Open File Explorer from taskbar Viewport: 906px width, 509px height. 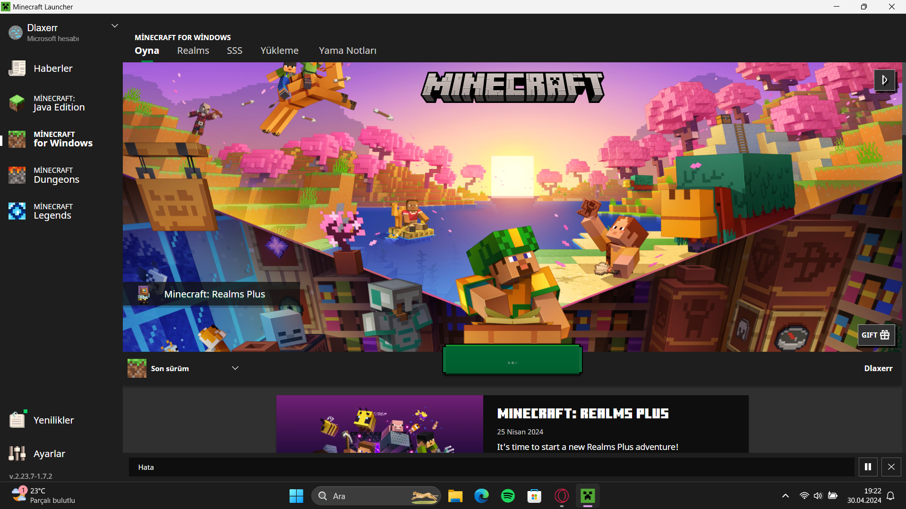click(455, 496)
